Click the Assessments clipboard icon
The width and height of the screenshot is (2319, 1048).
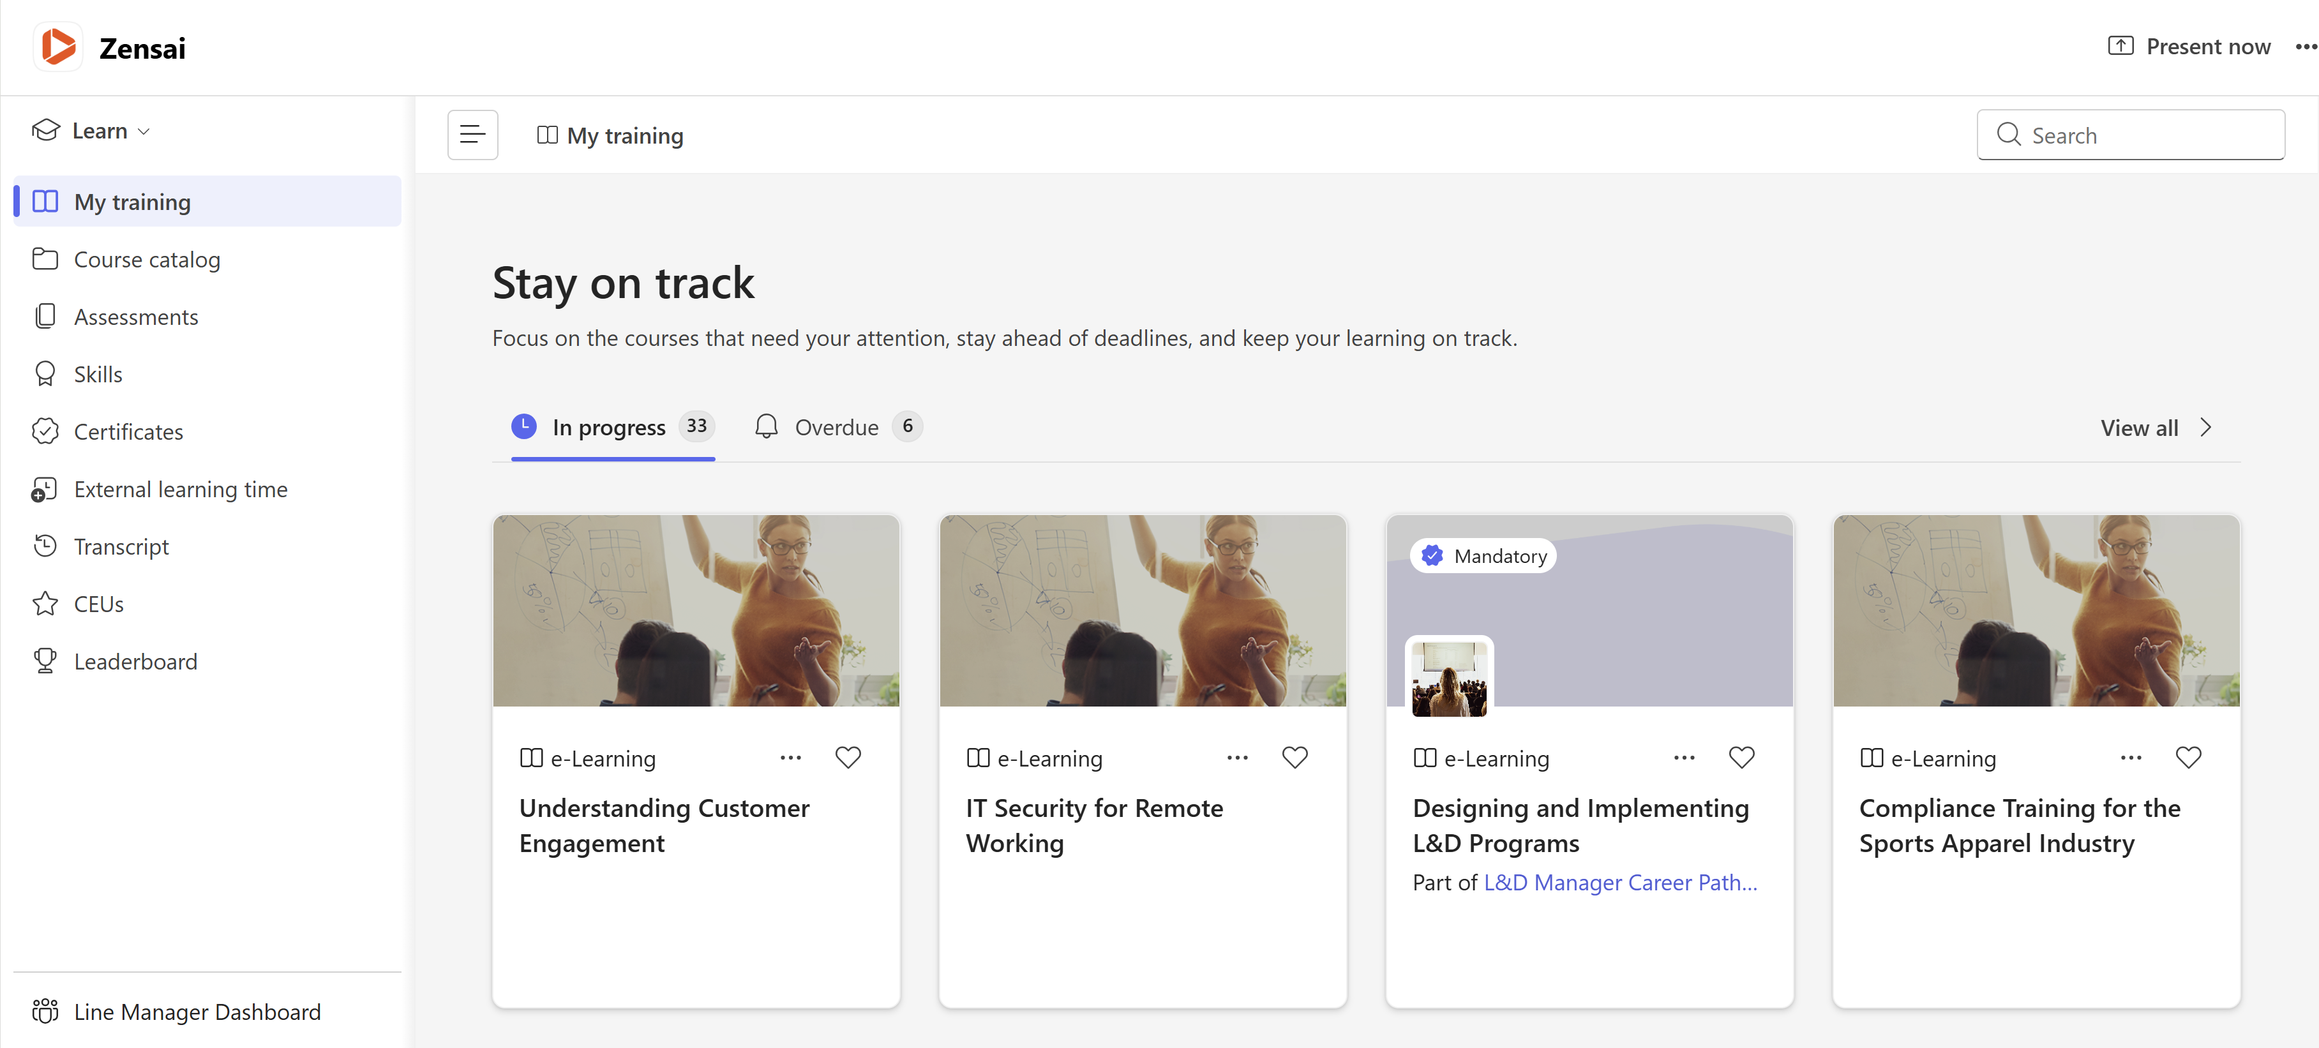(45, 316)
